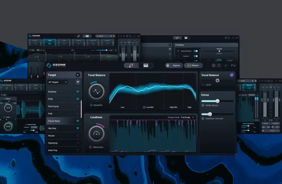Favorite the House heart
Image resolution: width=282 pixels, height=184 pixels.
pyautogui.click(x=78, y=136)
